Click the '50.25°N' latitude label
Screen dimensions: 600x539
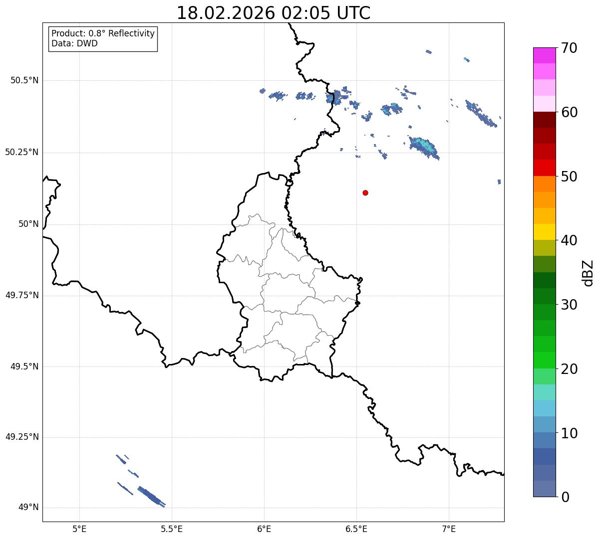pos(22,152)
